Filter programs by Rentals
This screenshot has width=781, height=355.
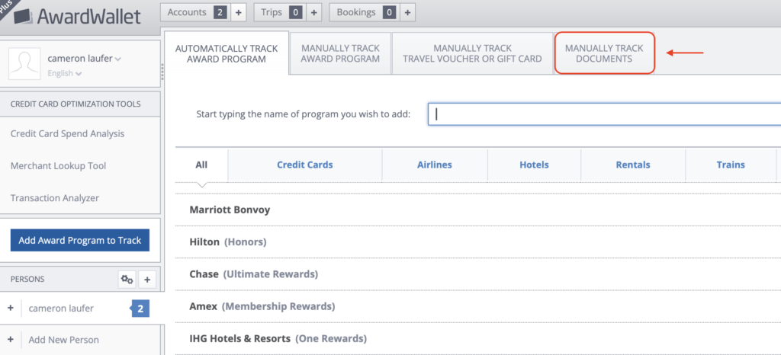pyautogui.click(x=633, y=165)
